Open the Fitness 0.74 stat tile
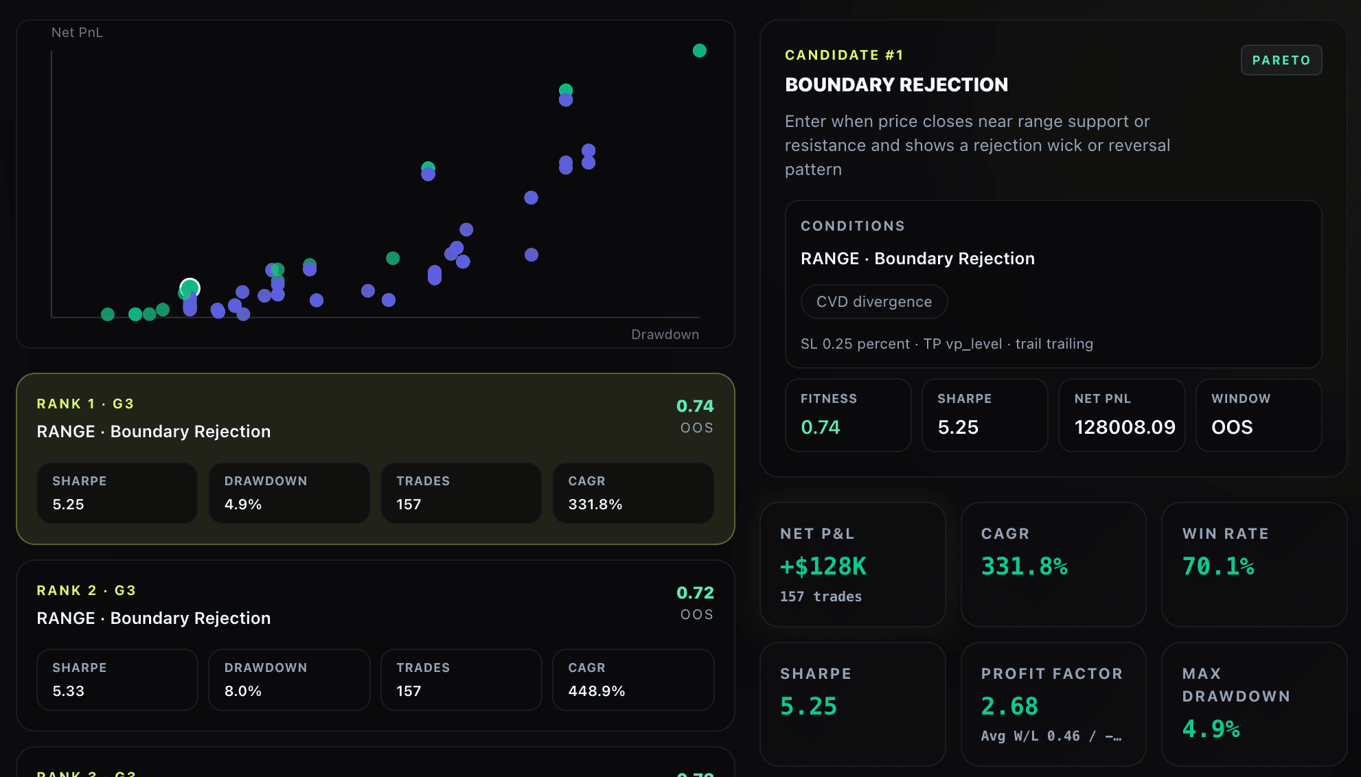The image size is (1361, 777). [848, 415]
